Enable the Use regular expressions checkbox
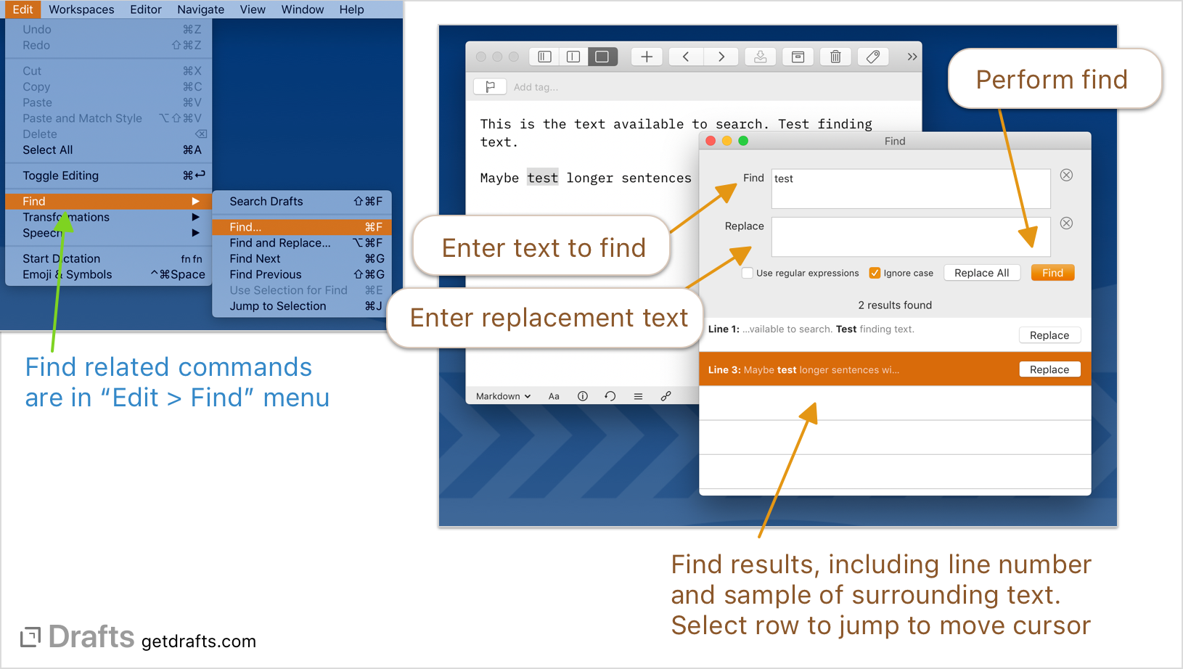 click(748, 273)
